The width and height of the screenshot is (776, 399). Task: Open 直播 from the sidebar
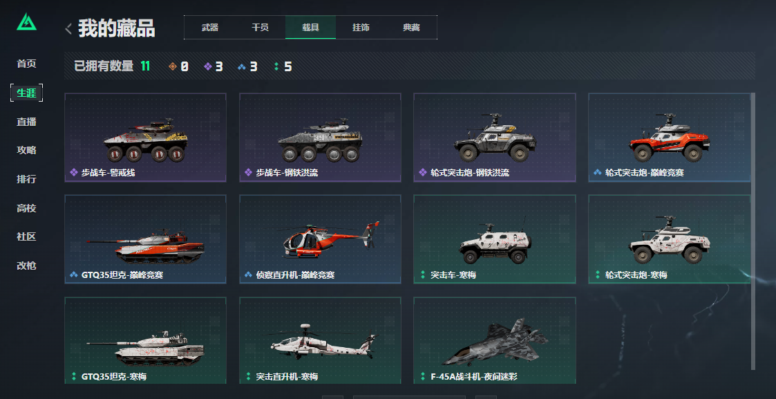coord(26,122)
